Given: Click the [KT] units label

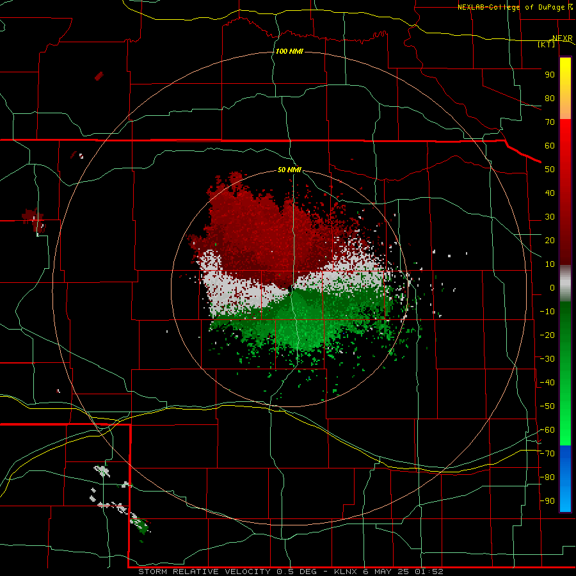Looking at the screenshot, I should tap(547, 44).
